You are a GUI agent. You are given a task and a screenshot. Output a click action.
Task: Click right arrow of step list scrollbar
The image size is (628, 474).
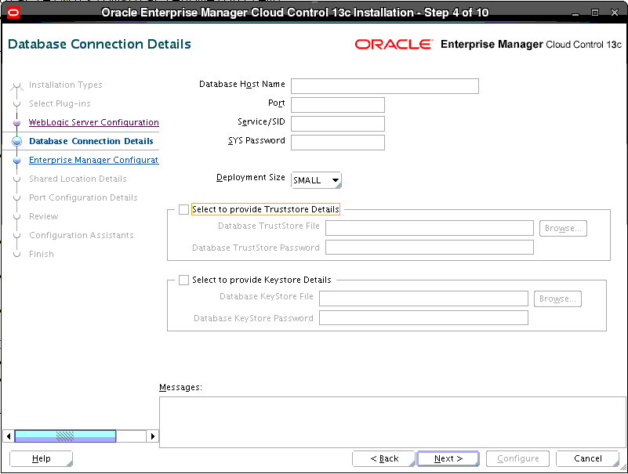point(153,436)
